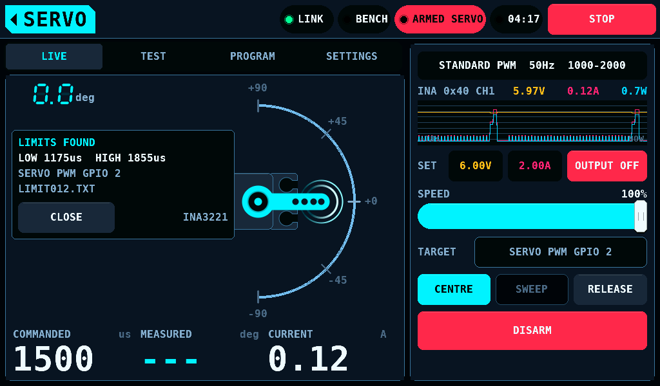Click the +90 end of the angle arc
Screen dimensions: 660x386
pyautogui.click(x=258, y=106)
